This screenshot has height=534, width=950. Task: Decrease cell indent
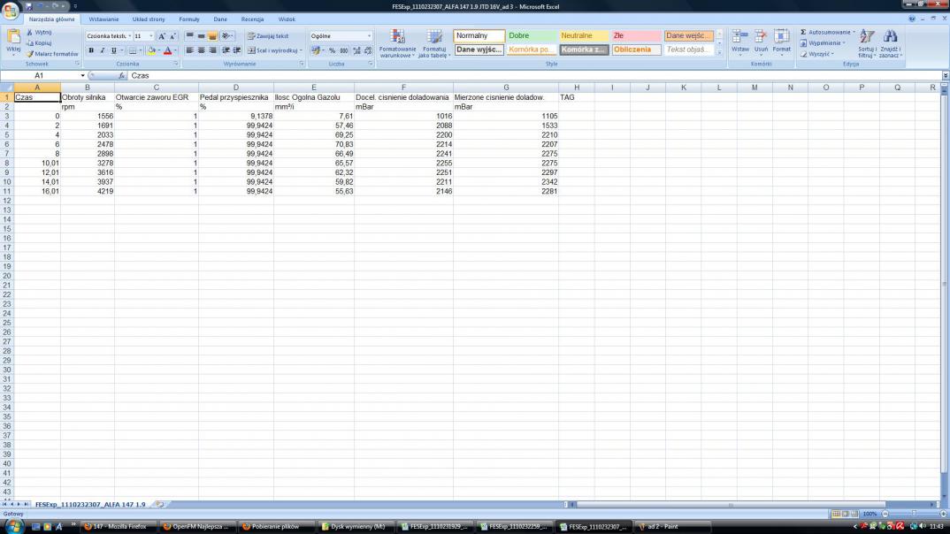pyautogui.click(x=226, y=51)
